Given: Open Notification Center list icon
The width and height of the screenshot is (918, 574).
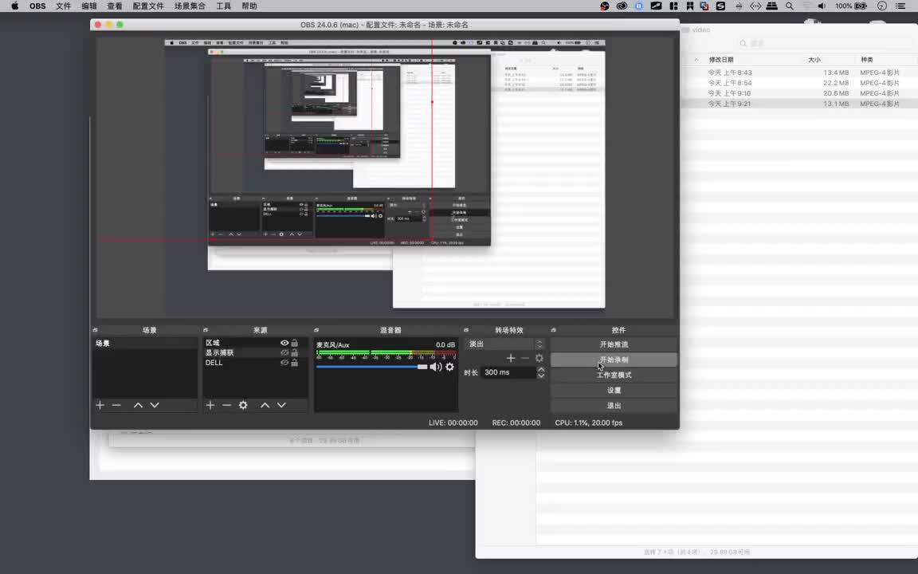Looking at the screenshot, I should point(900,6).
